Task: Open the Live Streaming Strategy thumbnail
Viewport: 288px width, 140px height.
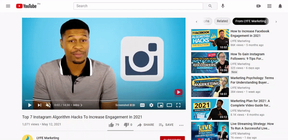Action: click(210, 131)
